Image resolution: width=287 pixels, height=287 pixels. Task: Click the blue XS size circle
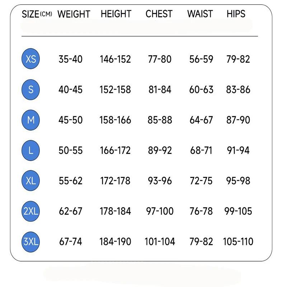(31, 59)
